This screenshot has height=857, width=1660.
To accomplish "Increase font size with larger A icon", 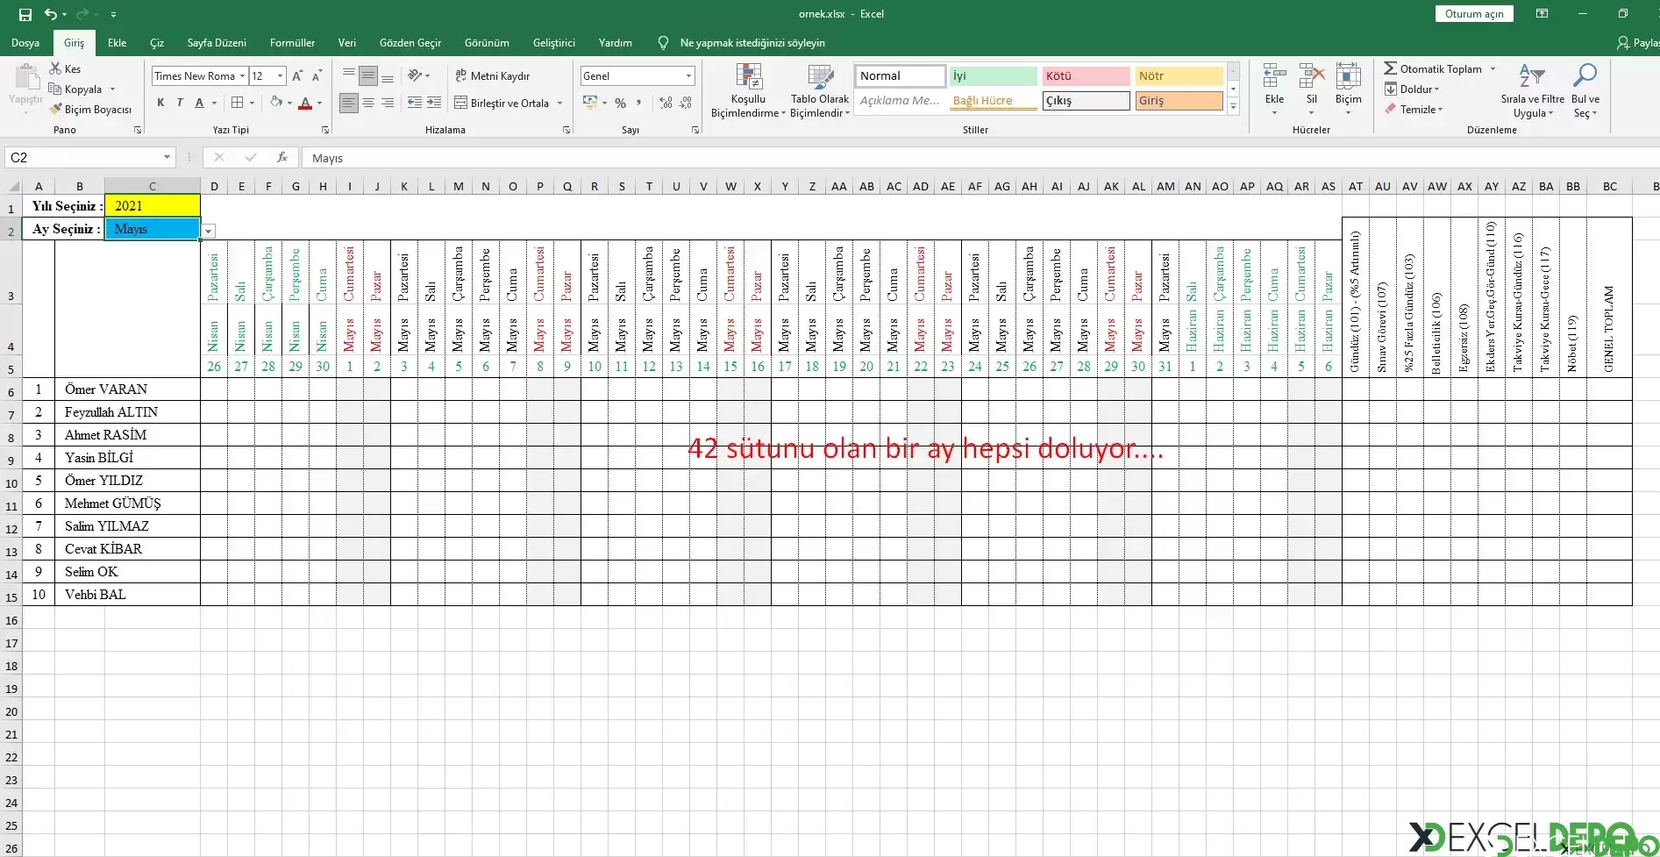I will pos(297,76).
